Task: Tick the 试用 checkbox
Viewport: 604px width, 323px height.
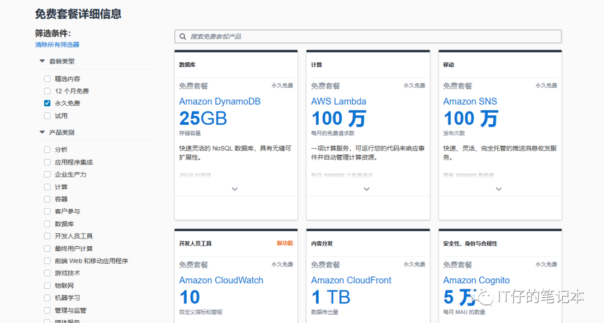Action: point(48,116)
